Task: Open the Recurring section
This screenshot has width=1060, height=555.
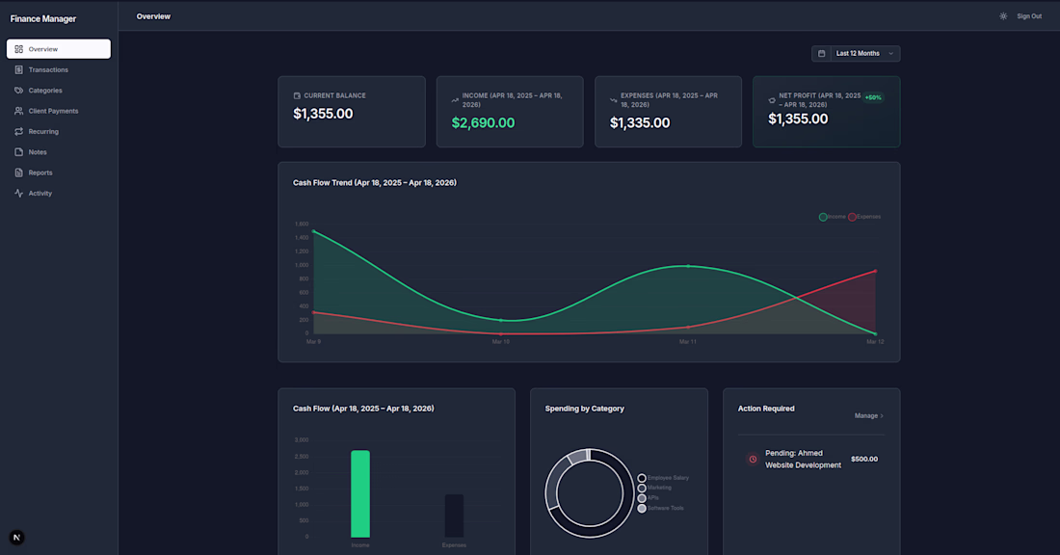Action: pos(59,132)
